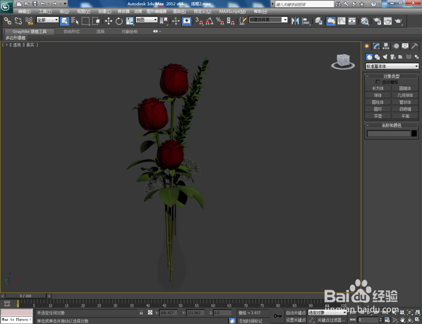Viewport: 422px width, 324px height.
Task: Click the 0 / 100 time slider
Action: [x=26, y=296]
